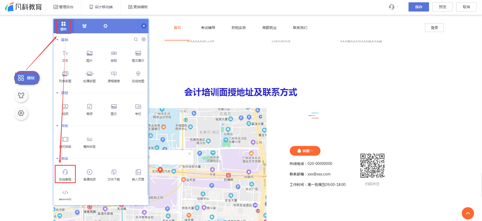Screen dimensions: 482x221
Task: Open 管理后台 in top bar
Action: coord(63,7)
